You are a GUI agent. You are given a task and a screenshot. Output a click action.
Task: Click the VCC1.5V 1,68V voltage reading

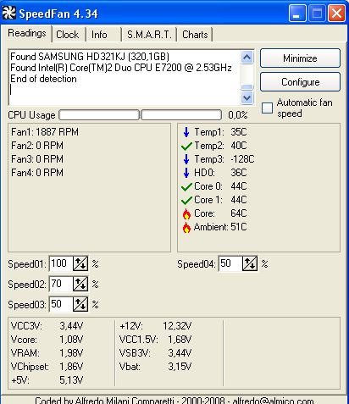pos(156,340)
